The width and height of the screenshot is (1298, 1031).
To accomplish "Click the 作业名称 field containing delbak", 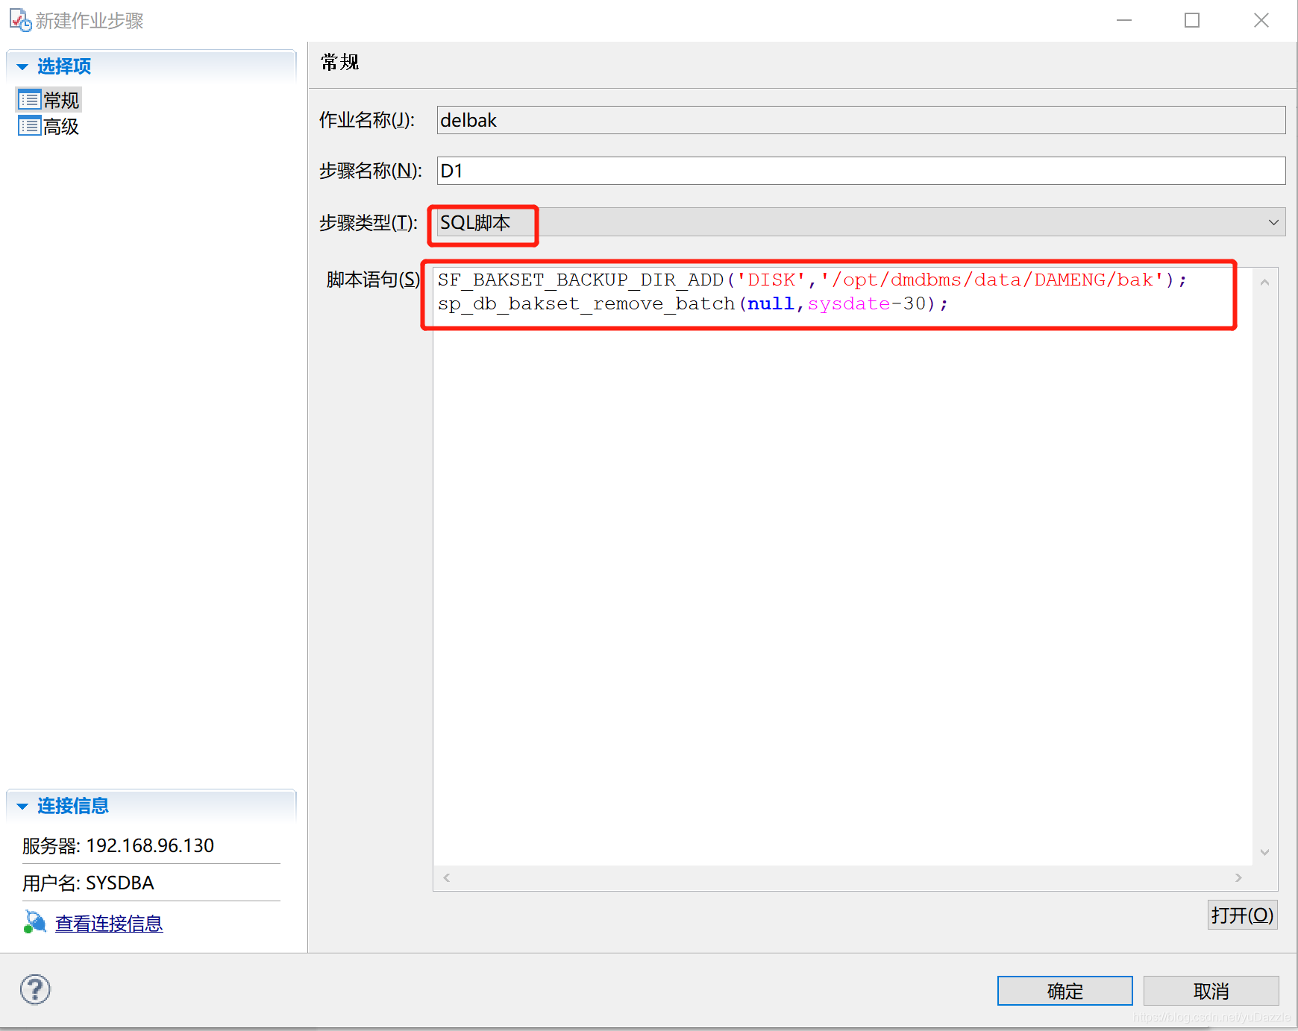I will (x=861, y=120).
